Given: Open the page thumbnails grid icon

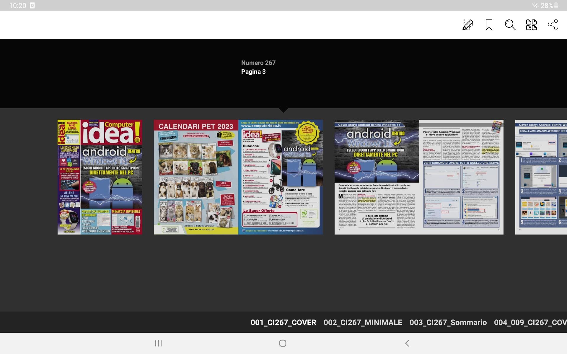Looking at the screenshot, I should pyautogui.click(x=532, y=25).
